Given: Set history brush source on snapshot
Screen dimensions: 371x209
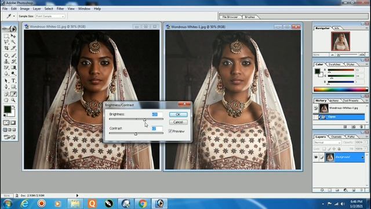Looking at the screenshot, I should pyautogui.click(x=316, y=109).
